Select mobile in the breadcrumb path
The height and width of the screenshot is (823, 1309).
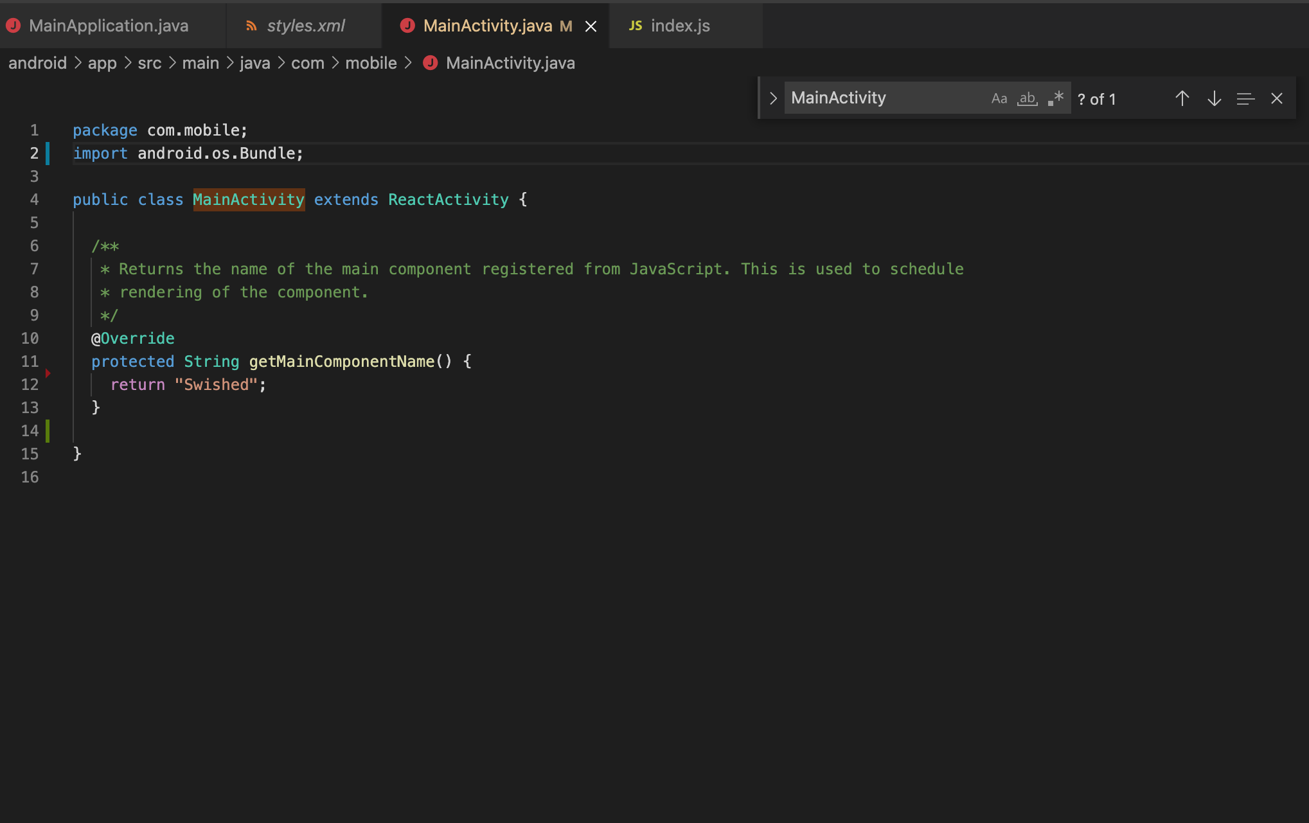click(x=371, y=63)
